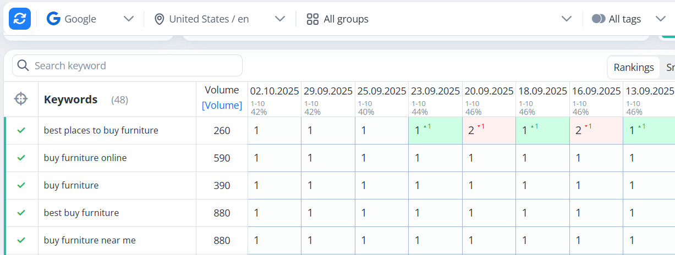Click the Google logo icon

click(53, 19)
